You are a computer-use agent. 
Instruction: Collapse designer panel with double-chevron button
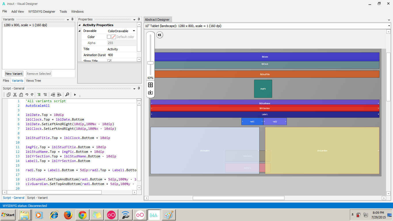coord(160,35)
